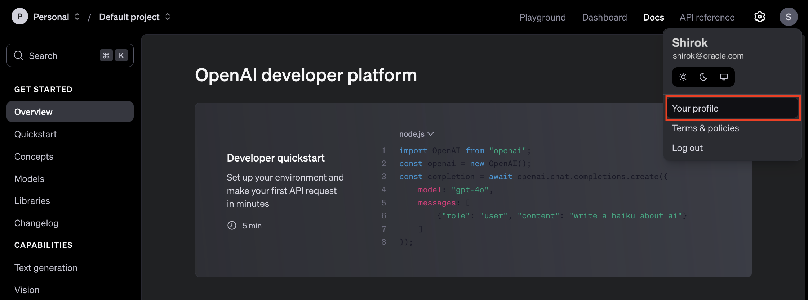Open Concepts in the sidebar
Image resolution: width=808 pixels, height=300 pixels.
click(x=34, y=156)
